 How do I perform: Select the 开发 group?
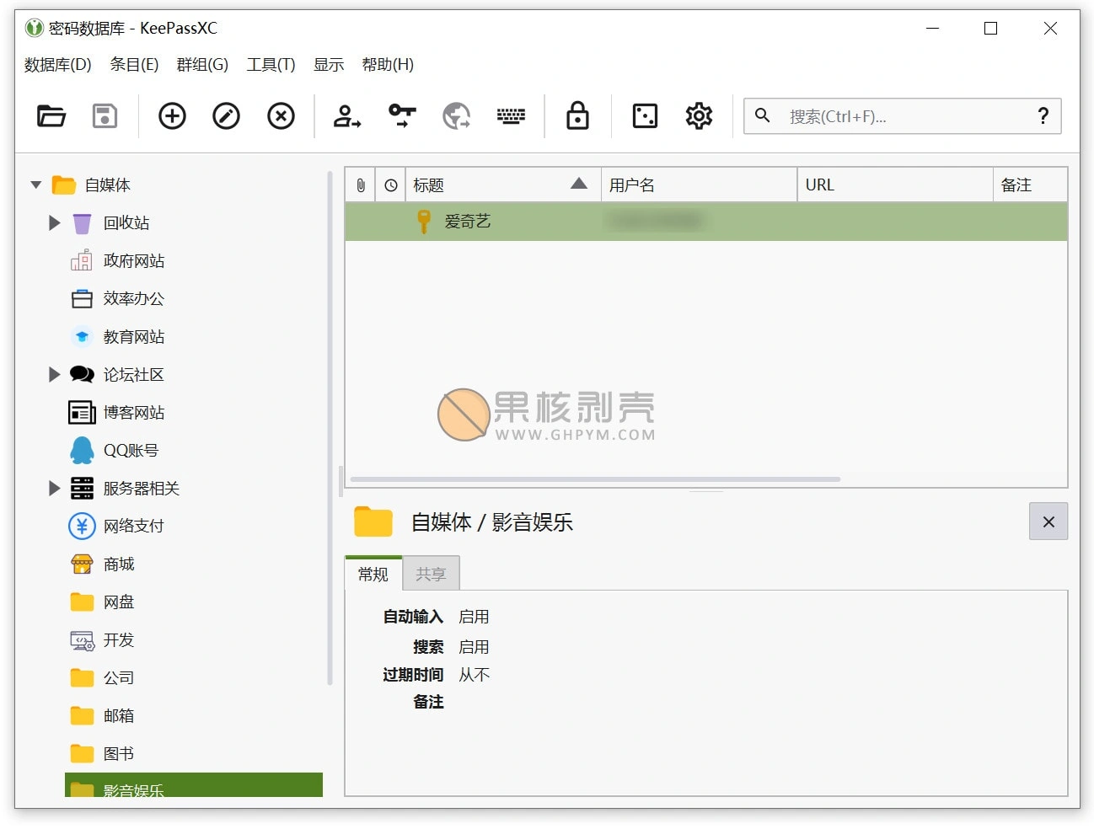pyautogui.click(x=119, y=640)
